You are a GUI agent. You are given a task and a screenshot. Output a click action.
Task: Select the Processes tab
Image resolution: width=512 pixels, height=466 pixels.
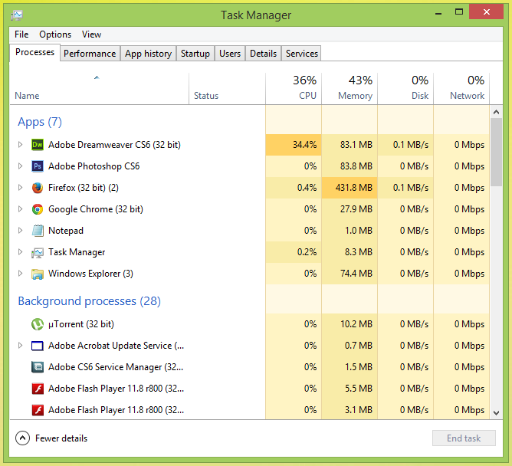pos(35,52)
